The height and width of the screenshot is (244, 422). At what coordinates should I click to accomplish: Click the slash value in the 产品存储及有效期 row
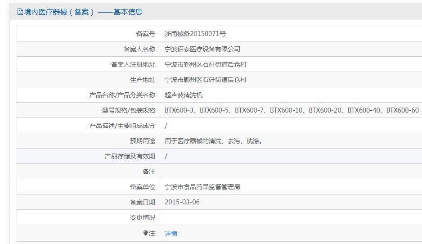point(166,156)
